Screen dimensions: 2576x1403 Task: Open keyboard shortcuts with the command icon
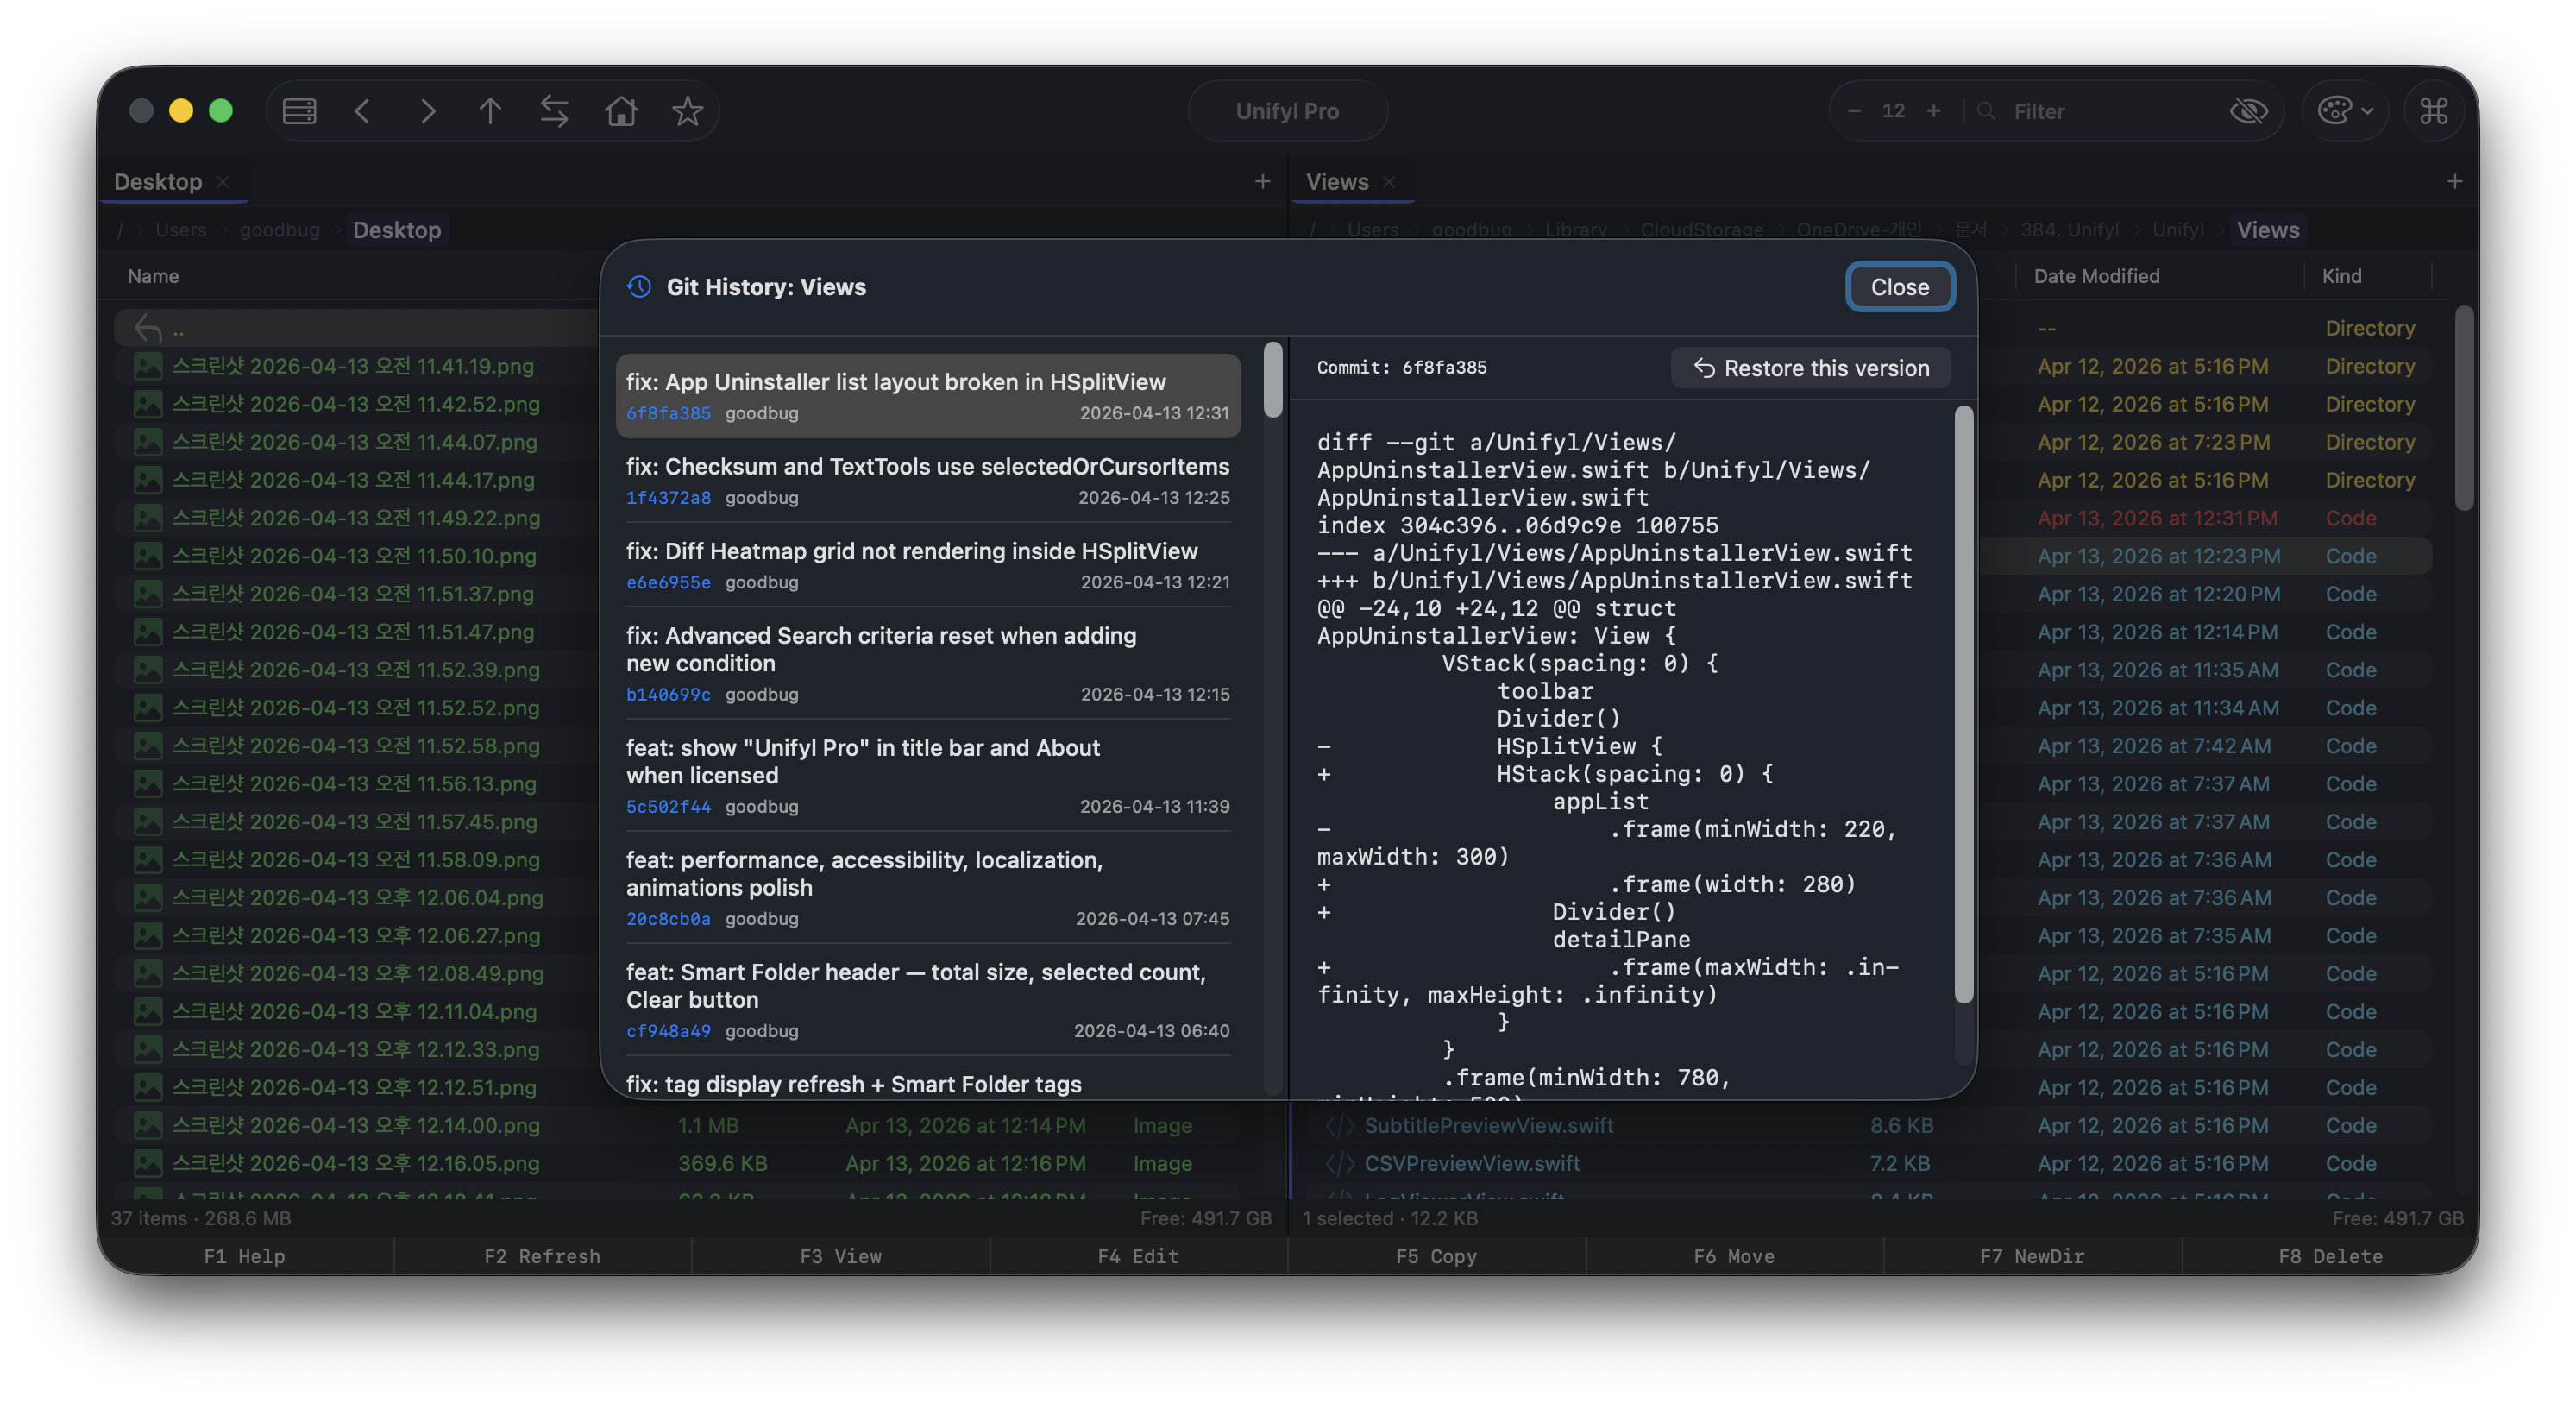tap(2434, 111)
